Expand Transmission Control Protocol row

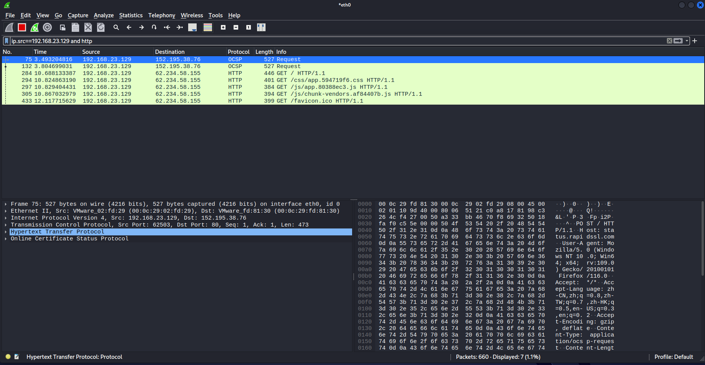click(x=6, y=225)
